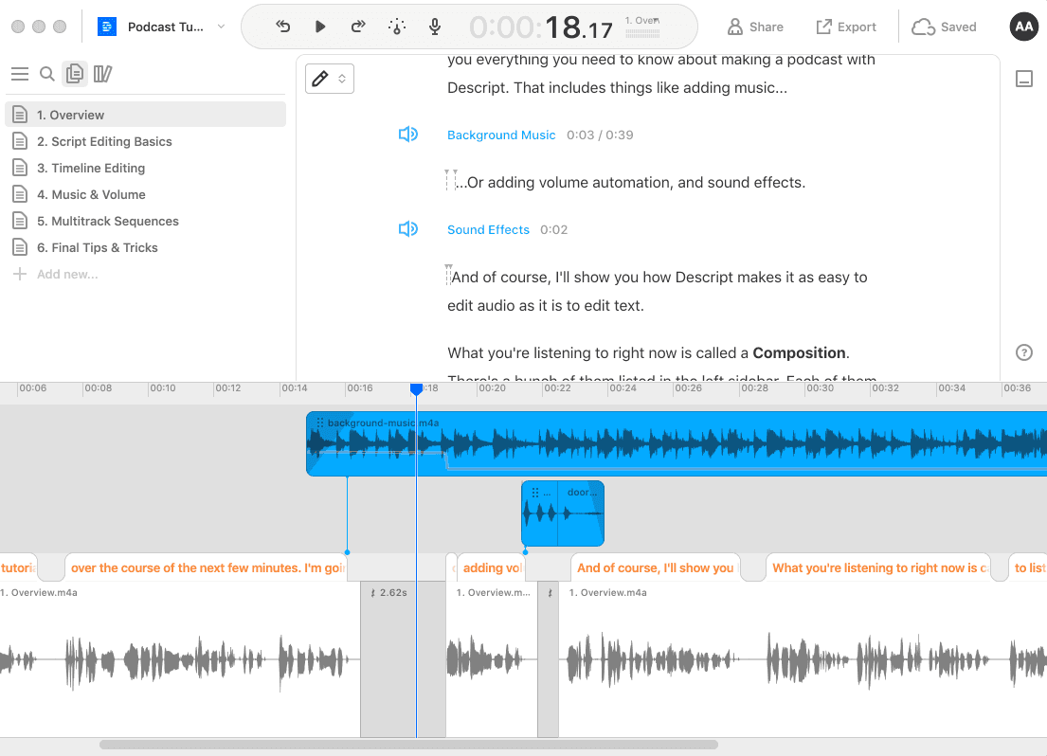Screen dimensions: 1047x756
Task: Click the drag handle on door clip
Action: [534, 493]
